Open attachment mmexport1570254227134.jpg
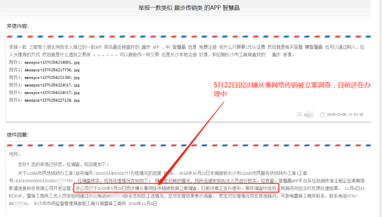 [x=52, y=100]
